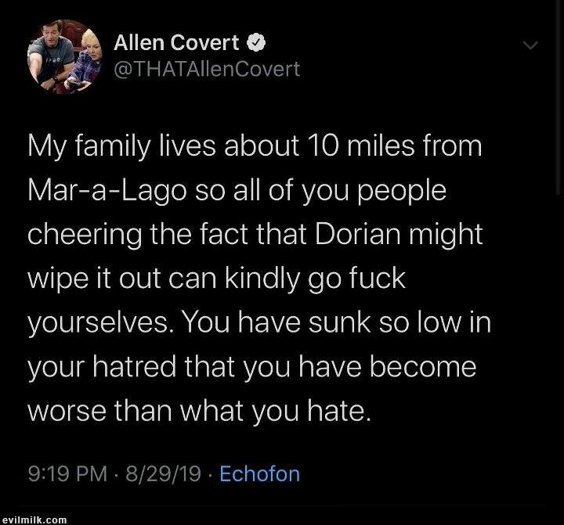
Task: Click the Allen Covert display name
Action: [x=176, y=42]
